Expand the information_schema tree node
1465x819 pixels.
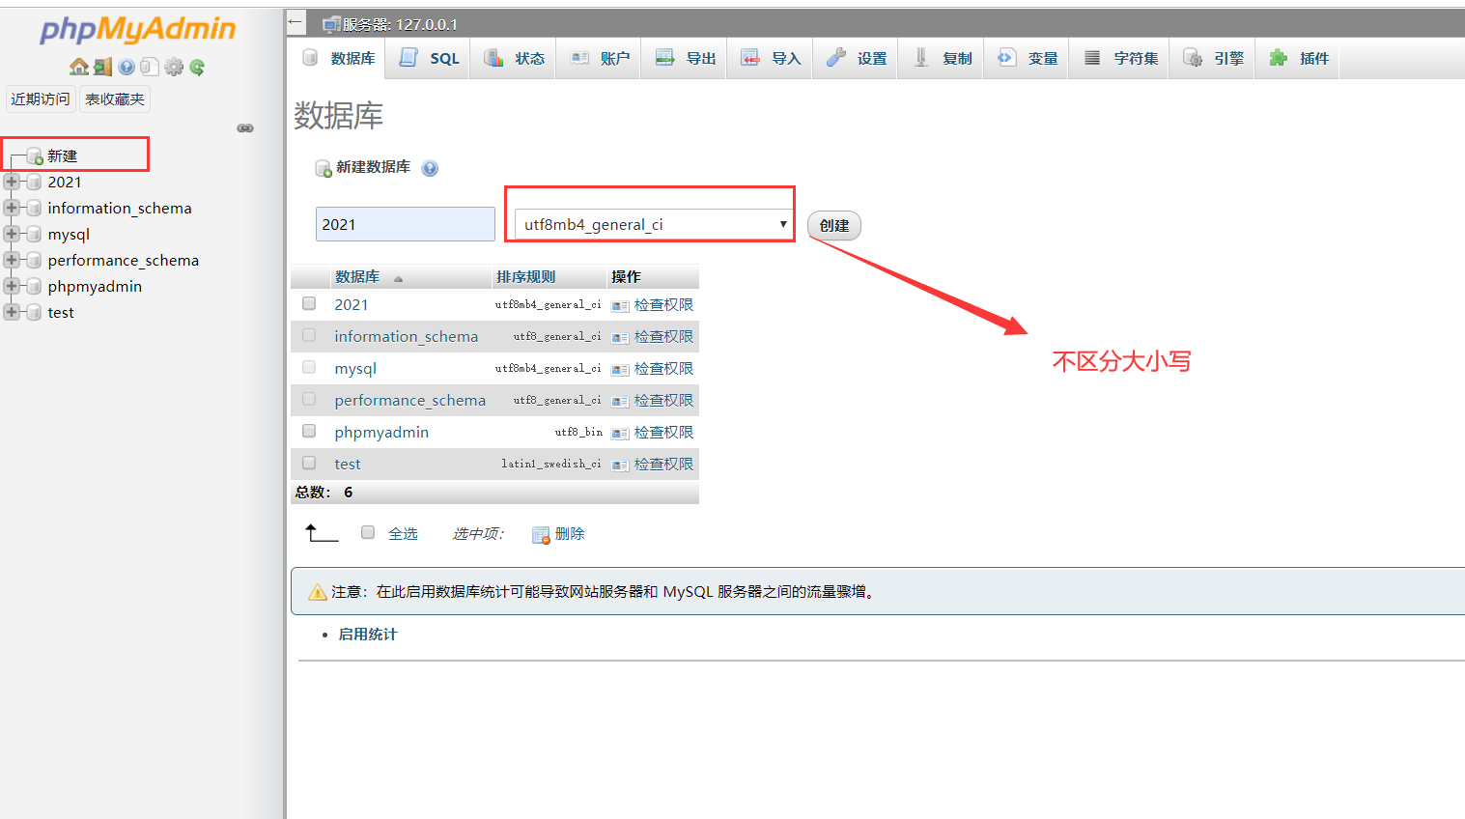coord(11,208)
